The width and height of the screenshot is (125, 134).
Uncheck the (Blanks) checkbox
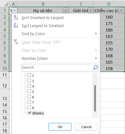pyautogui.click(x=29, y=113)
